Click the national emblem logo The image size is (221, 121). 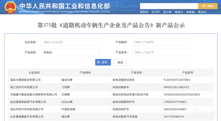click(x=10, y=7)
